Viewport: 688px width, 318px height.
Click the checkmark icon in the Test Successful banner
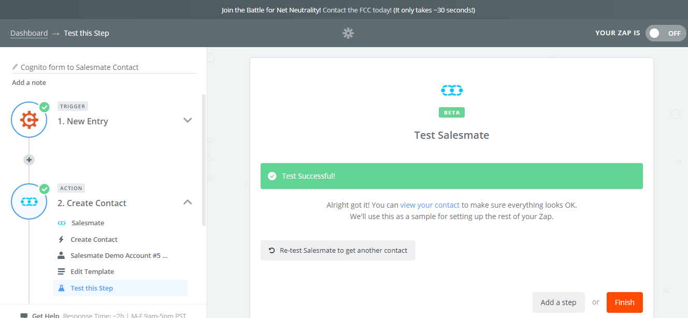pyautogui.click(x=272, y=176)
